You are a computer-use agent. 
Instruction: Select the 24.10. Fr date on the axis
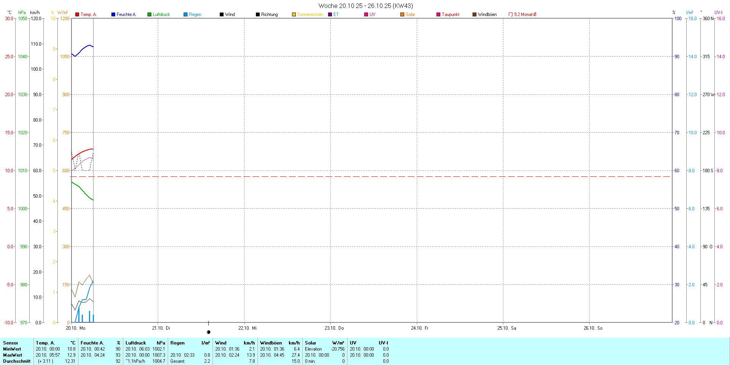coord(420,328)
